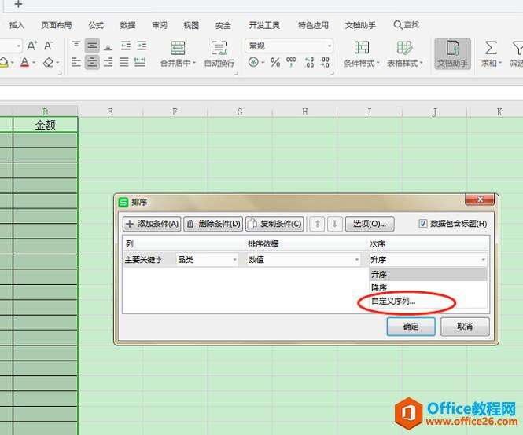Apply percent style format
Image resolution: width=523 pixels, height=435 pixels.
[274, 62]
